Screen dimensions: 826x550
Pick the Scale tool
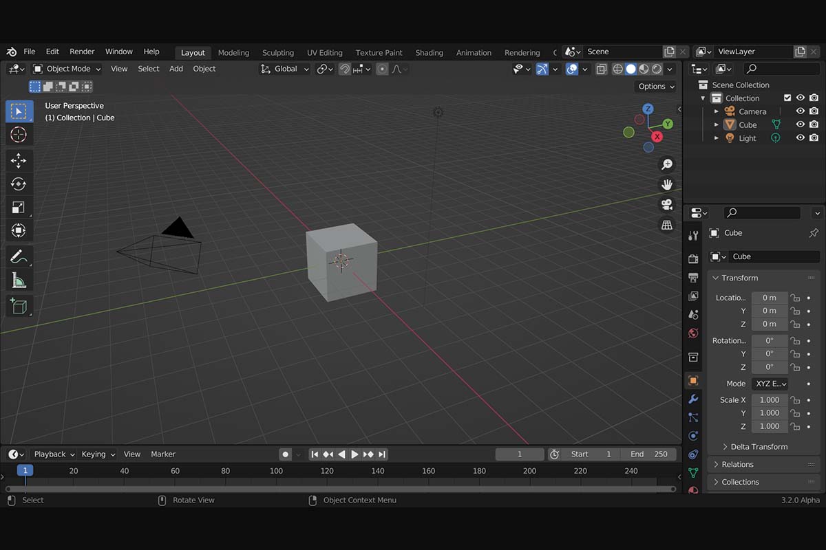coord(19,207)
